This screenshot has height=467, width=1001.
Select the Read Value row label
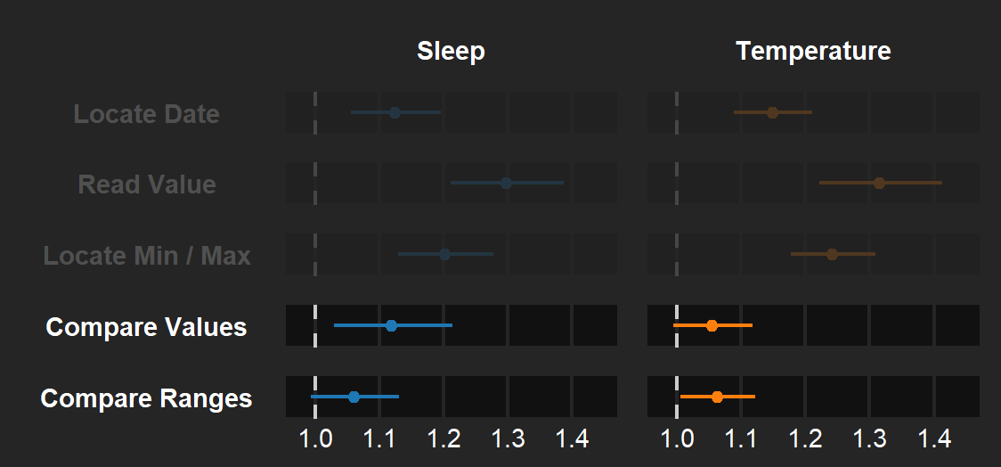pyautogui.click(x=147, y=184)
